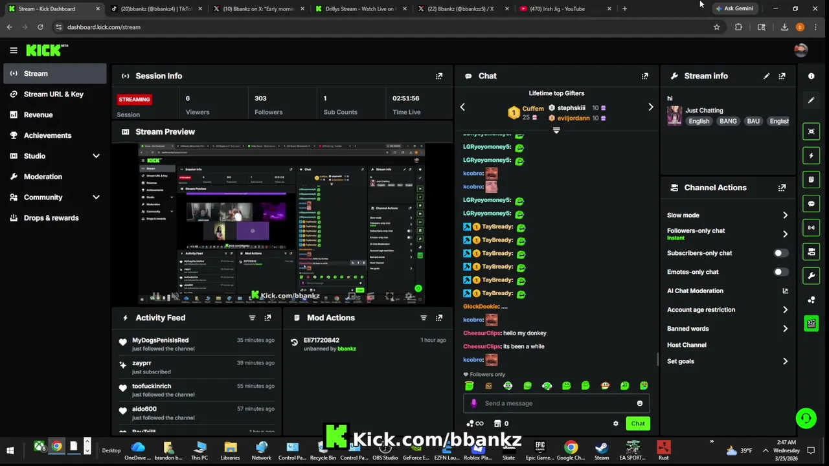Screen dimensions: 829x466
Task: Click the Windows Start button
Action: 10,450
